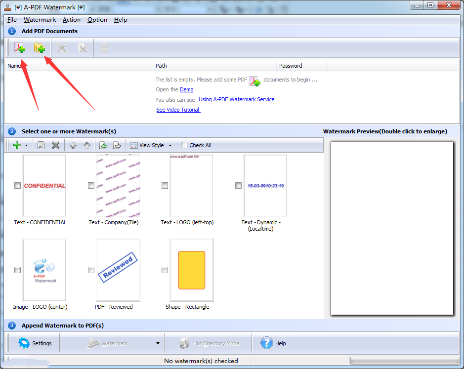Click the Path column header
Viewport: 464px width, 369px height.
[x=215, y=66]
